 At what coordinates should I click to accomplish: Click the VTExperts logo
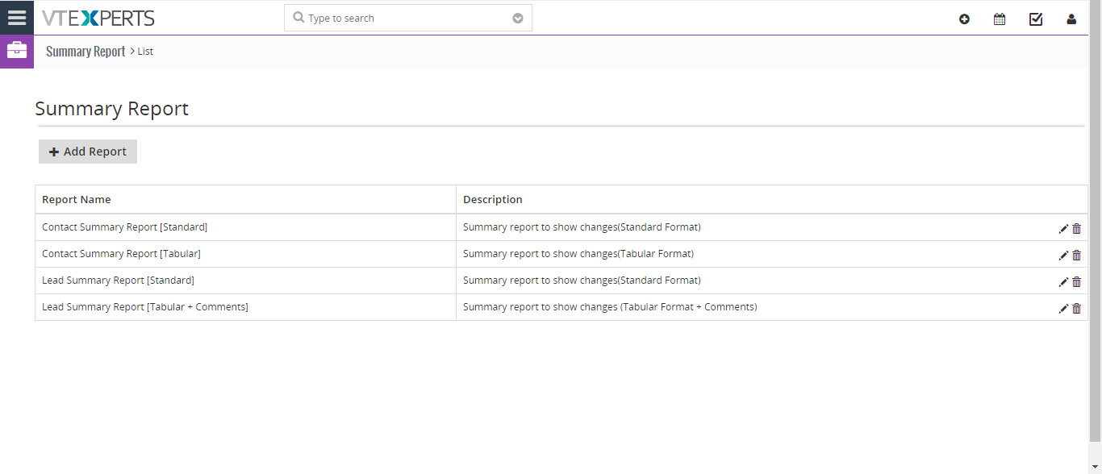point(98,18)
